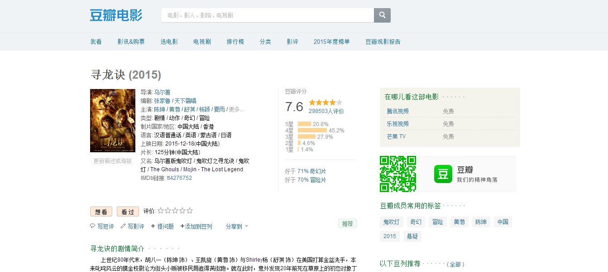Click the search magnifier icon

382,15
